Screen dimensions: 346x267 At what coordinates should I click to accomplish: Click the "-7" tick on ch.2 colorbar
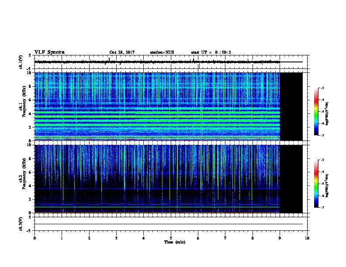(322, 207)
